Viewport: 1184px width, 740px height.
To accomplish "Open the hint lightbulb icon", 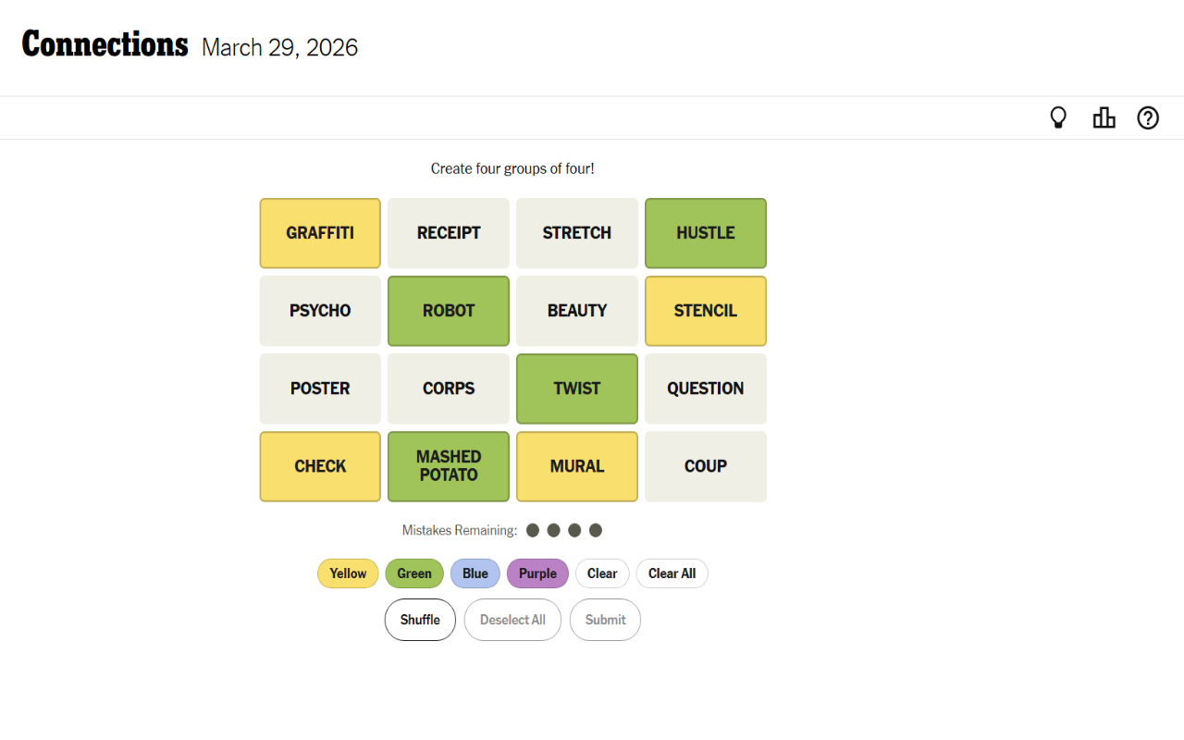I will (x=1058, y=117).
